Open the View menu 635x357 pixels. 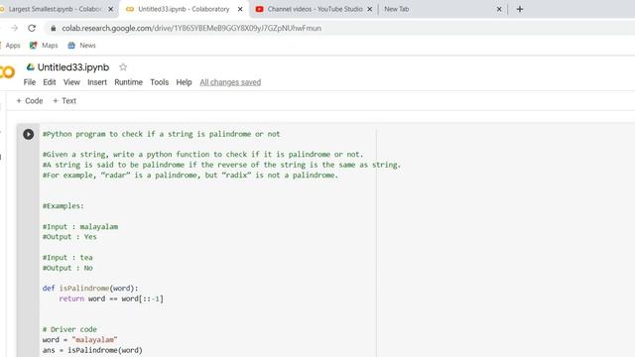tap(71, 82)
